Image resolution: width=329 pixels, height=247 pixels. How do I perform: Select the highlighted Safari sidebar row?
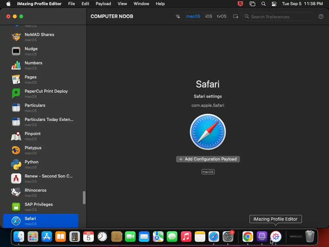[41, 221]
